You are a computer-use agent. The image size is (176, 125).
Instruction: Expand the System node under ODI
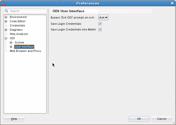point(11,42)
